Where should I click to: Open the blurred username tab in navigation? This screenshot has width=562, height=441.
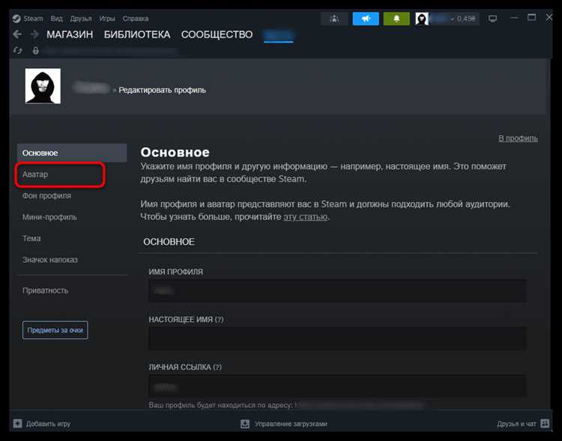pos(279,34)
